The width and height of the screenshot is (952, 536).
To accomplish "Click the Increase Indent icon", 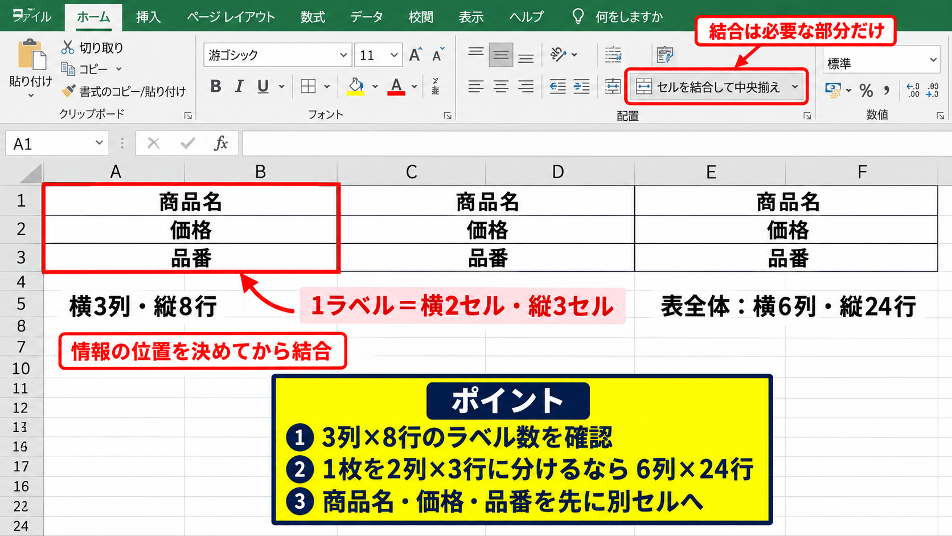I will pyautogui.click(x=581, y=87).
